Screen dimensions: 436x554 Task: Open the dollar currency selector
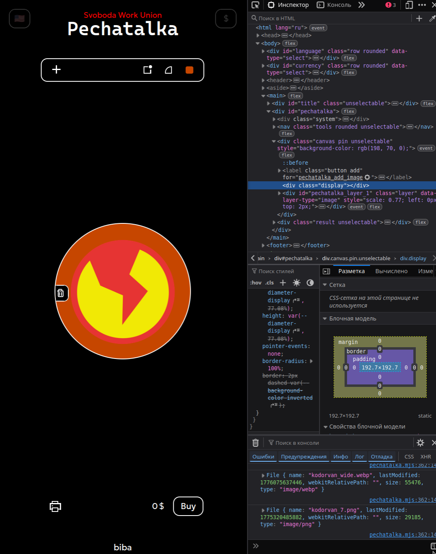(x=226, y=19)
